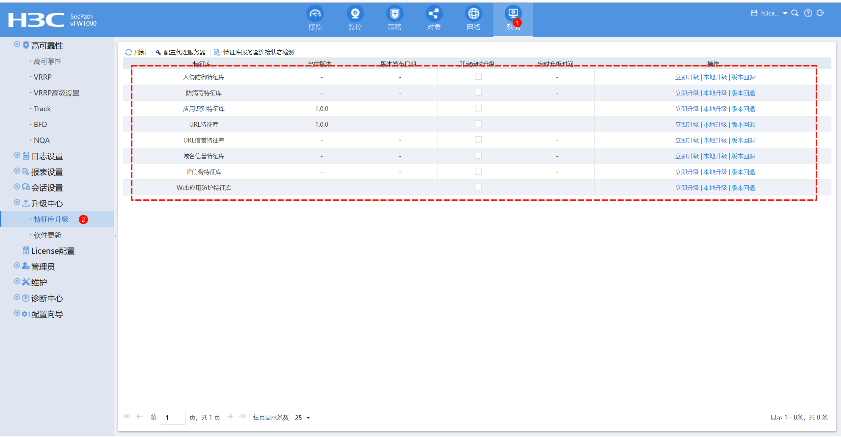Open the 策略 policy shield icon
The width and height of the screenshot is (841, 437).
[394, 14]
